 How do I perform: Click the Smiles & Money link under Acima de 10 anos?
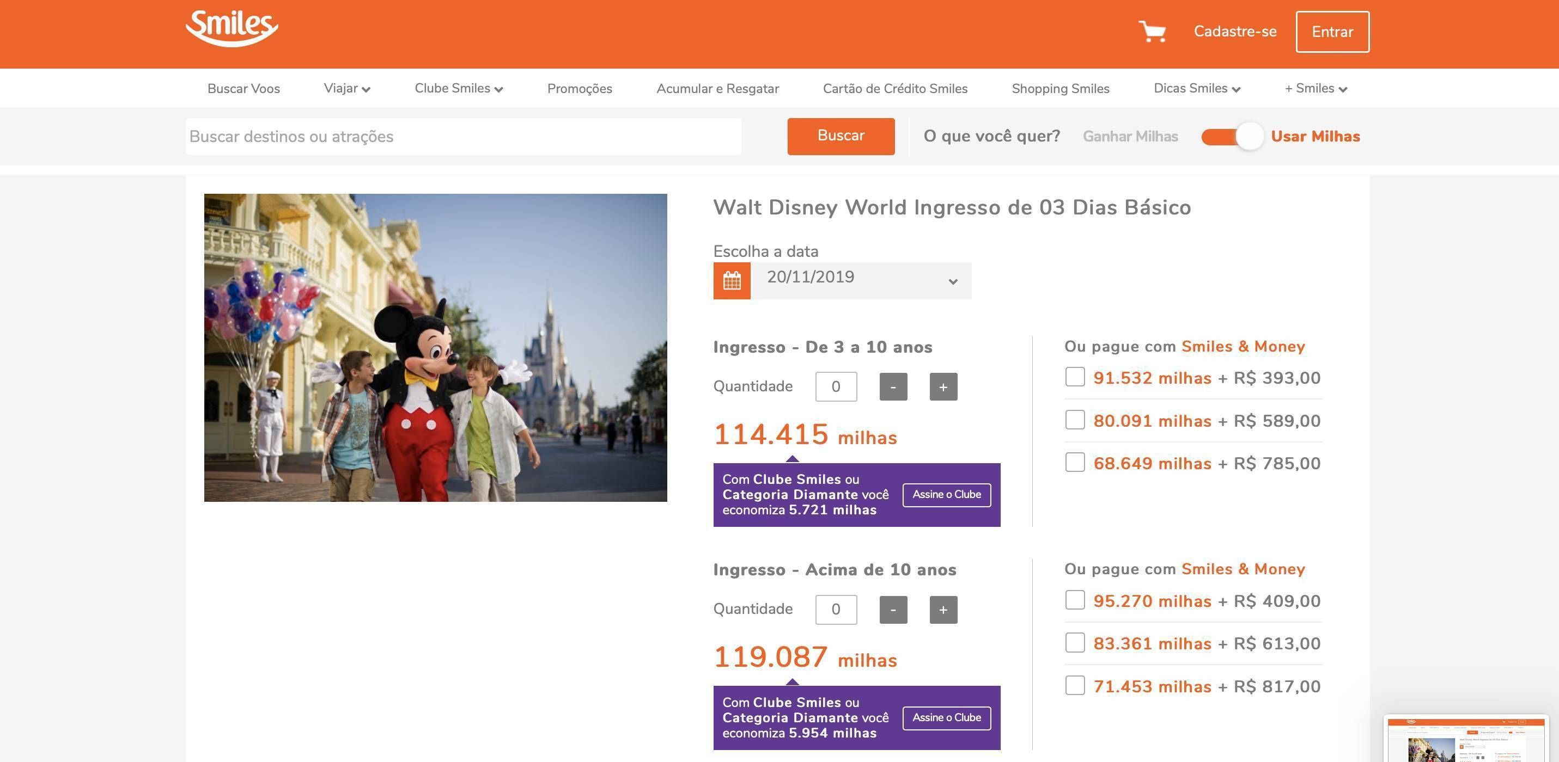point(1243,569)
